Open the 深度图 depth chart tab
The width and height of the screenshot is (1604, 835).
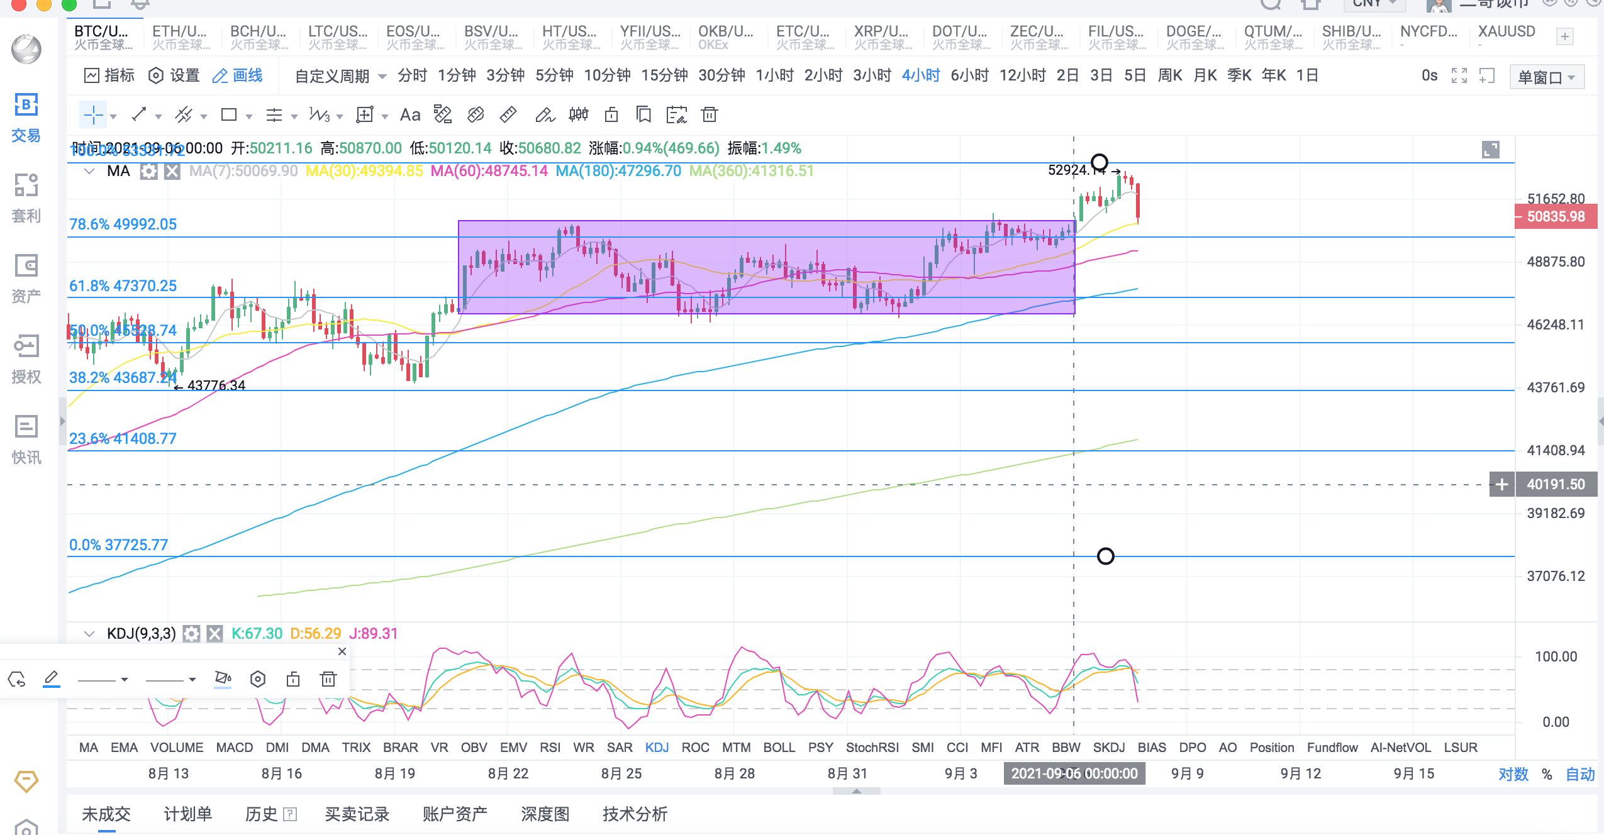click(x=545, y=814)
